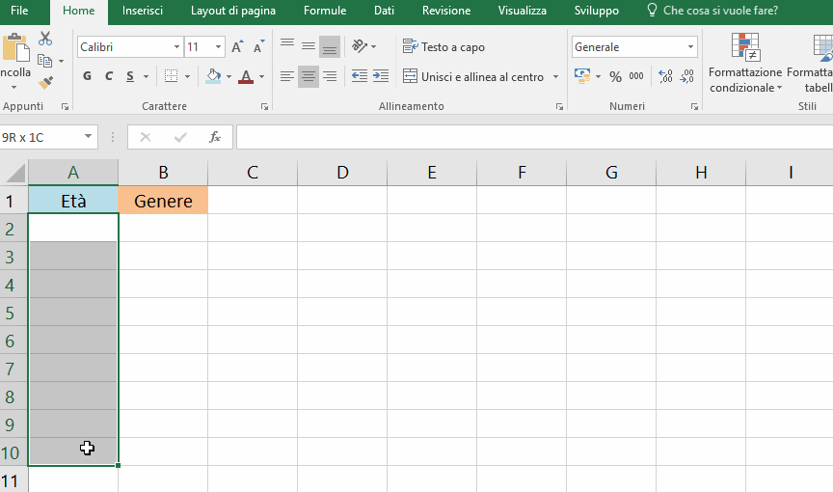This screenshot has height=492, width=833.
Task: Click Unisci e allinea al centro
Action: coord(472,76)
